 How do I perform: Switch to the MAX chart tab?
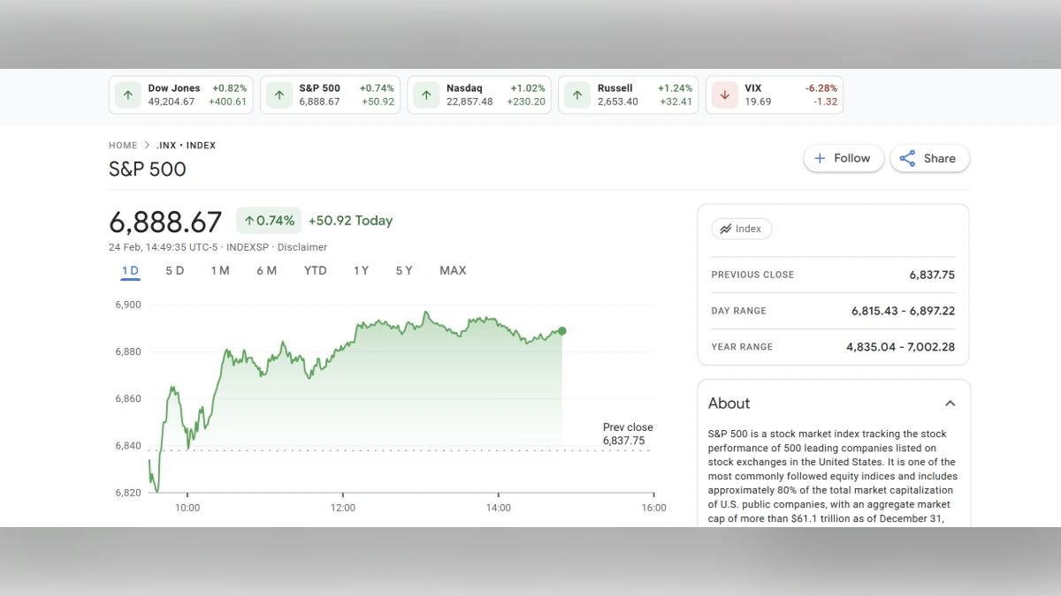pyautogui.click(x=453, y=270)
